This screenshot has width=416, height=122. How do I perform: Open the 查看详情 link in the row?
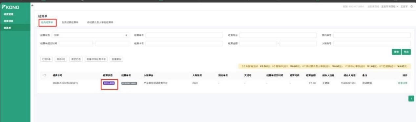pos(403,83)
